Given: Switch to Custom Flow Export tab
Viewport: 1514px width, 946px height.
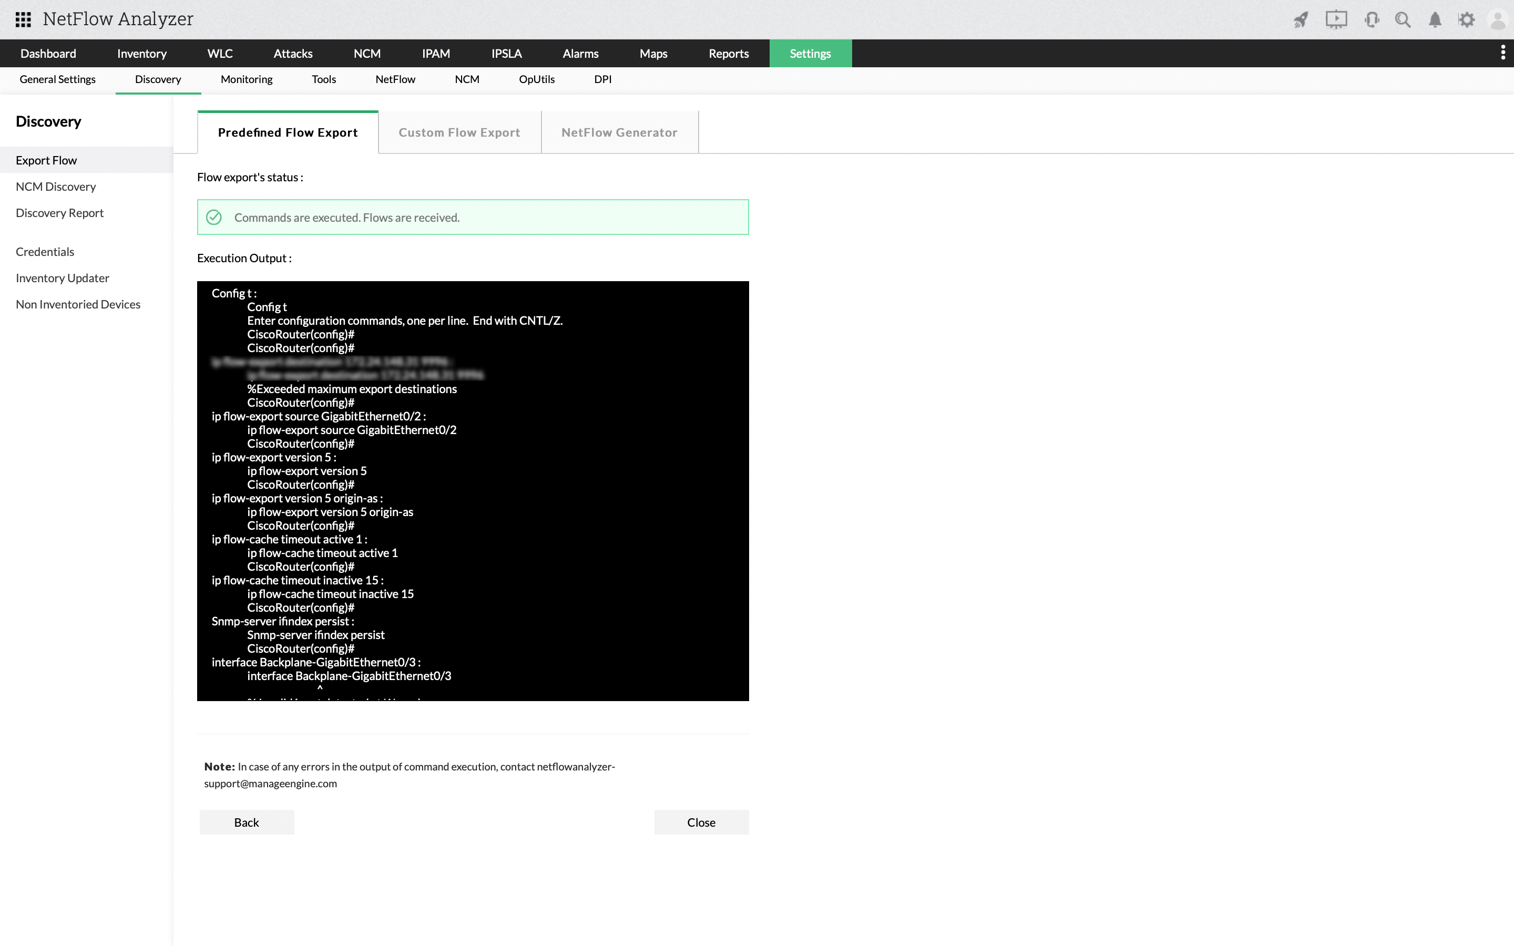Looking at the screenshot, I should click(459, 132).
